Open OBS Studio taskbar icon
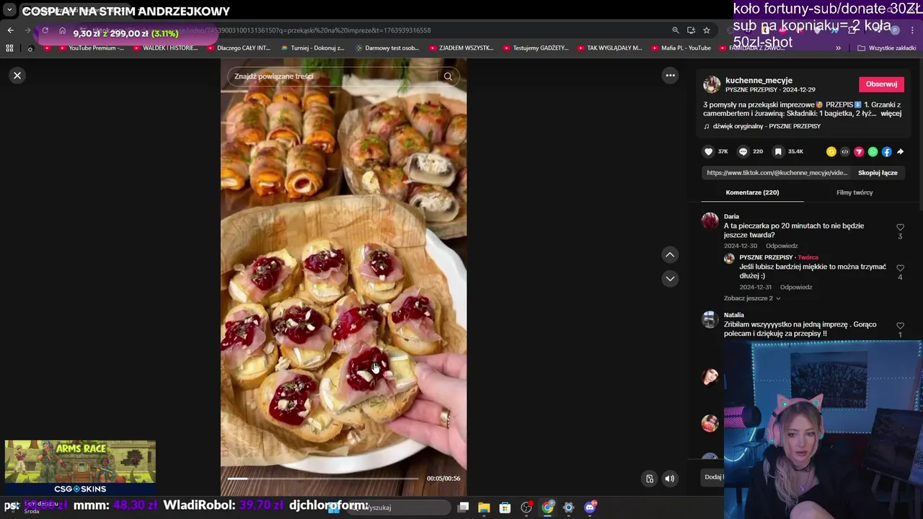The height and width of the screenshot is (519, 923). click(526, 507)
